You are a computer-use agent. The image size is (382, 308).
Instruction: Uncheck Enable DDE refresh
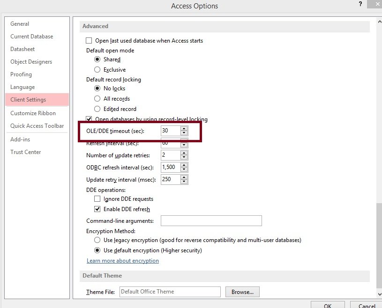coord(97,209)
